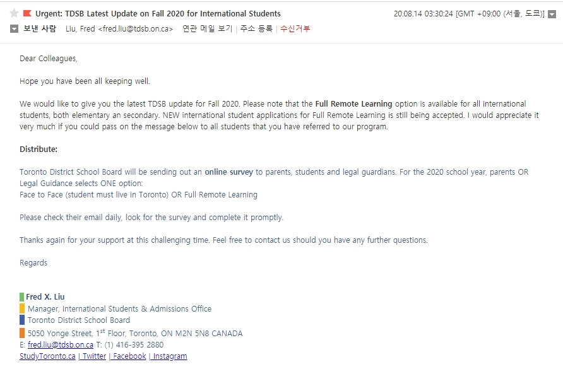Toggle the red flag on this email

pyautogui.click(x=27, y=13)
